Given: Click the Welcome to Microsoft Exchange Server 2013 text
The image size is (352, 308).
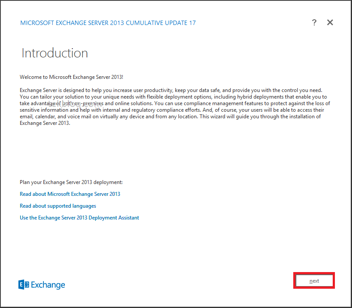Looking at the screenshot, I should 71,77.
